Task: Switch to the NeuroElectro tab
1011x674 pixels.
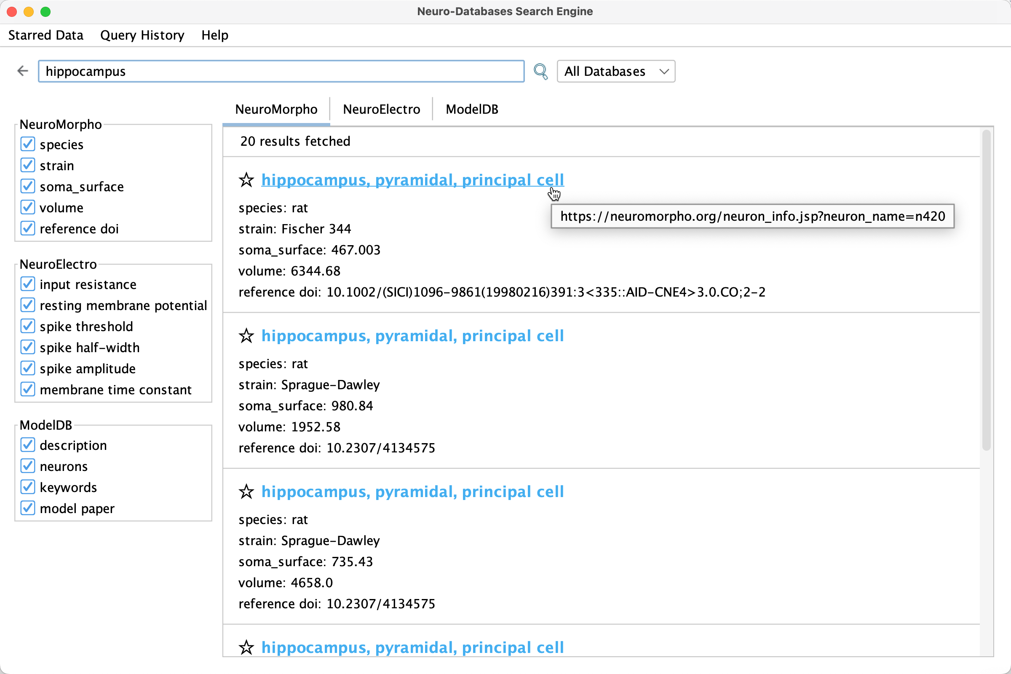Action: 381,109
